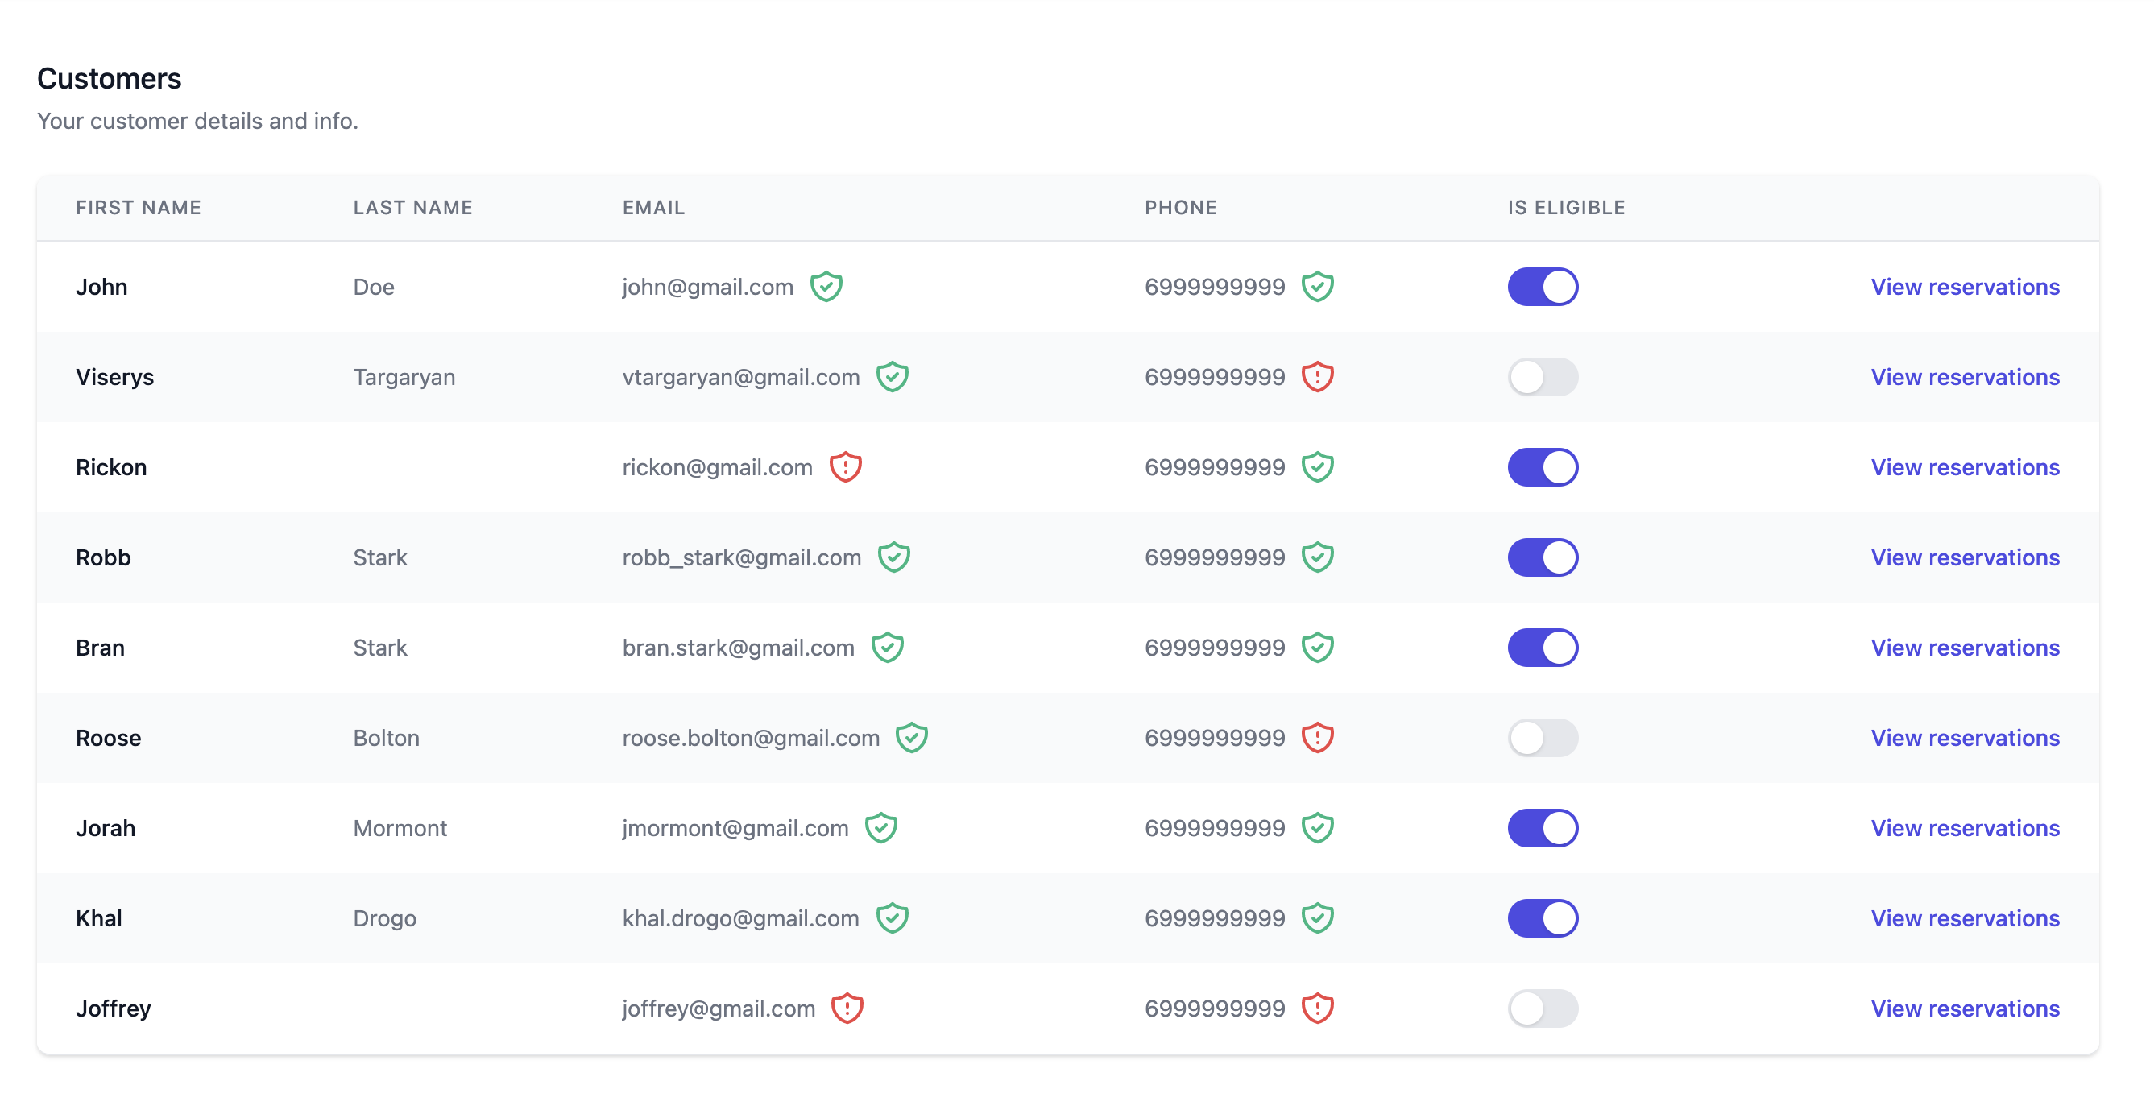Click the green verified shield beside john@gmail.com
Screen dimensions: 2154x1110
coord(826,287)
